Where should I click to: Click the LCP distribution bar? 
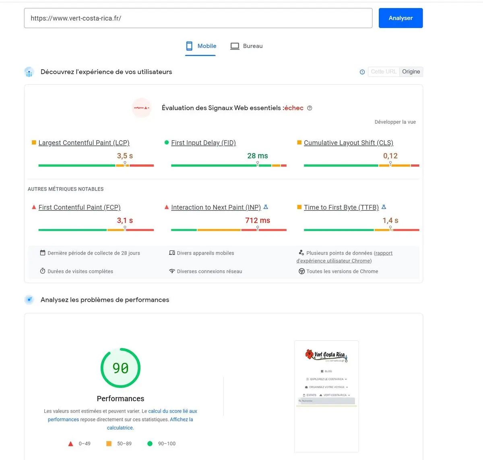tap(96, 165)
